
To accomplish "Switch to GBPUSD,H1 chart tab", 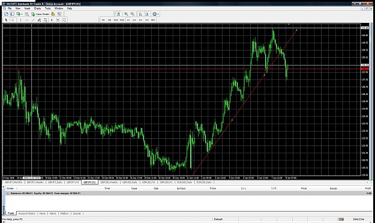I will [x=166, y=182].
